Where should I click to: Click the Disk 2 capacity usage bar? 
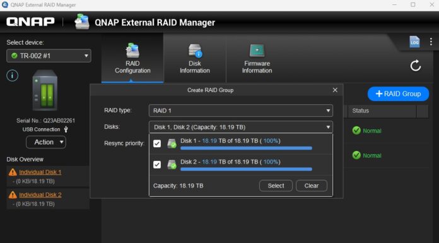coord(246,169)
